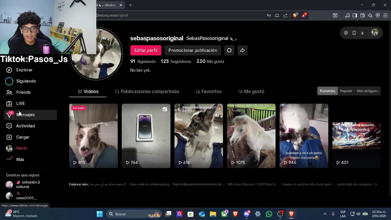Open the Brave VPN shield icon
The width and height of the screenshot is (391, 220).
tap(378, 15)
